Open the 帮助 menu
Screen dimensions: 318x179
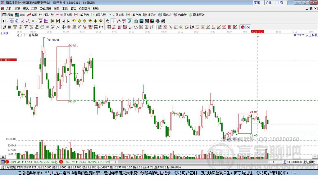(96, 8)
